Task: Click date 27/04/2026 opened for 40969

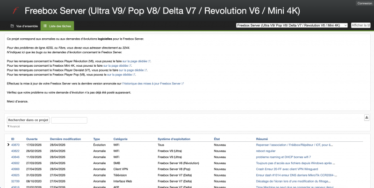Action: coord(34,169)
